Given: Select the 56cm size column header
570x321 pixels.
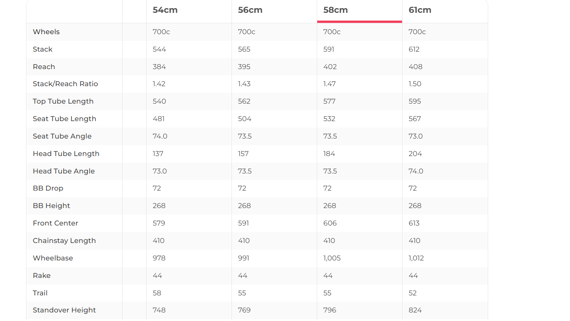Looking at the screenshot, I should coord(250,10).
